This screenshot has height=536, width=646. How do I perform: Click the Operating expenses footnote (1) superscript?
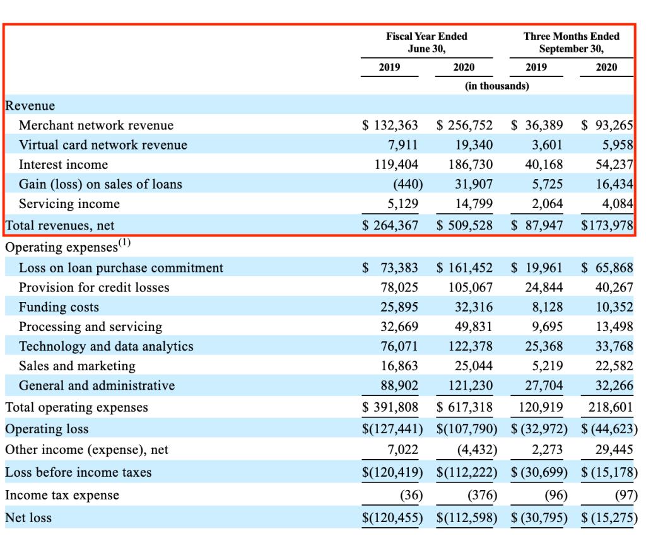pyautogui.click(x=124, y=243)
